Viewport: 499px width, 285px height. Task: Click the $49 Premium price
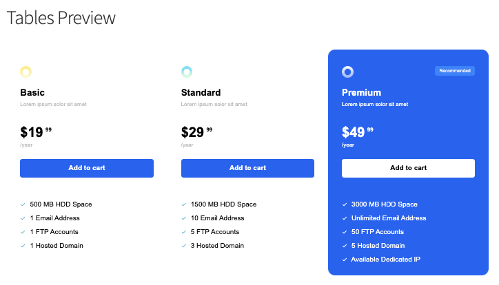pos(354,132)
